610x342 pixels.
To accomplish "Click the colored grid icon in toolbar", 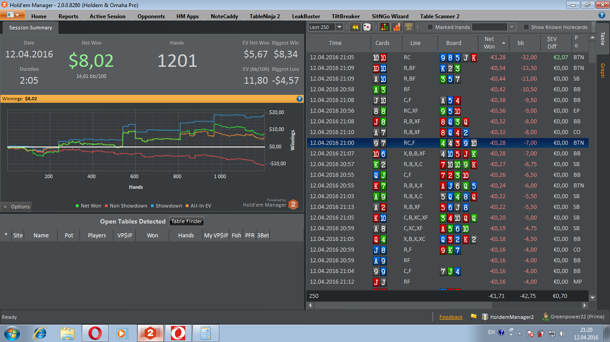I will tap(384, 27).
